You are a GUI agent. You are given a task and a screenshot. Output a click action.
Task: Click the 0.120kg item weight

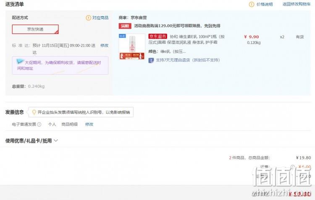pos(254,43)
